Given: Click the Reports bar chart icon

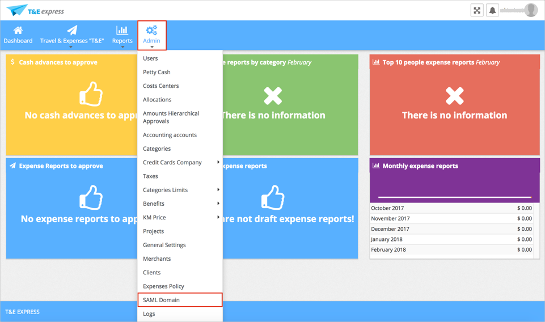Looking at the screenshot, I should 122,31.
